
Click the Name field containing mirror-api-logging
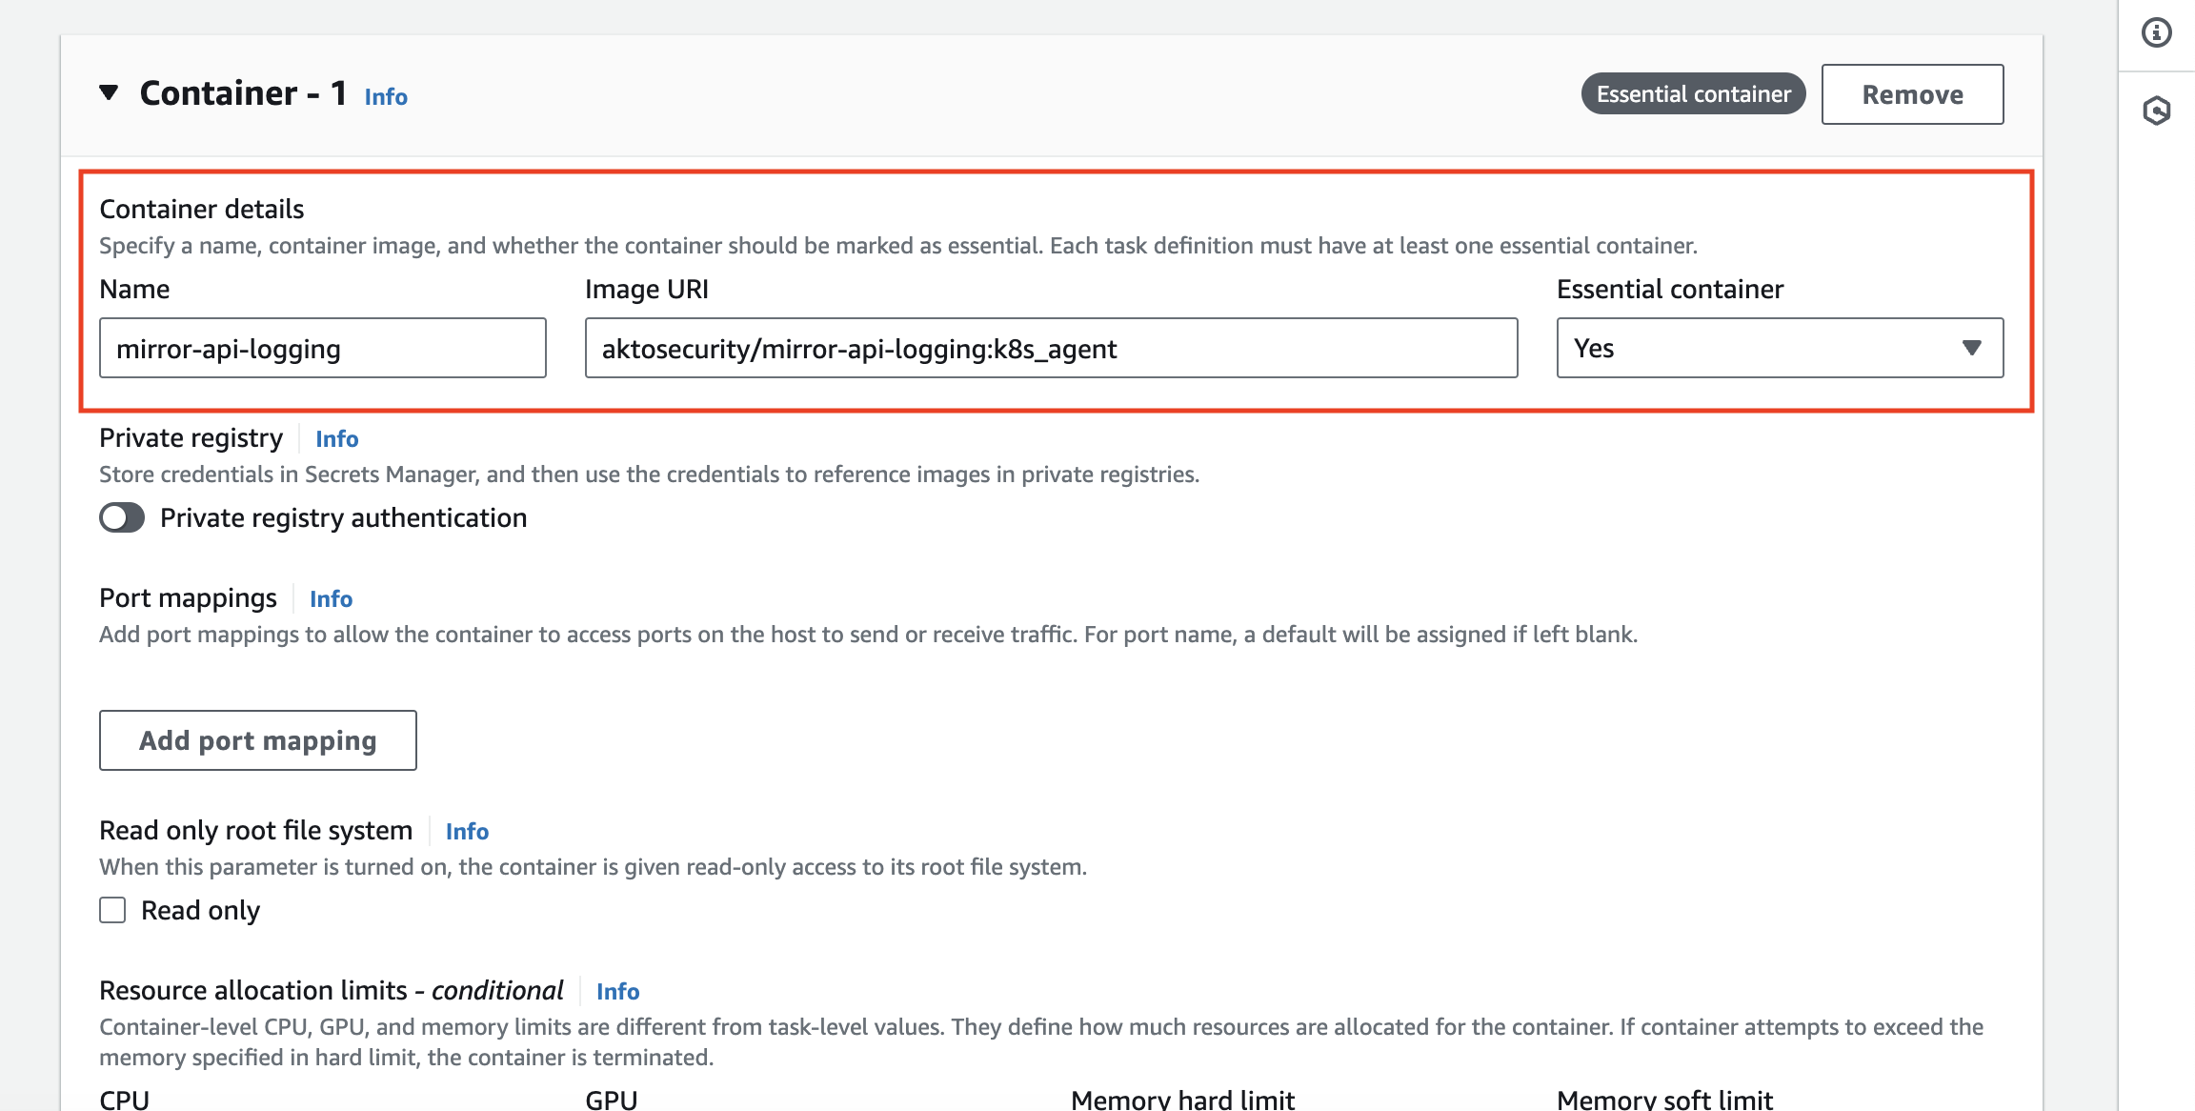[322, 348]
